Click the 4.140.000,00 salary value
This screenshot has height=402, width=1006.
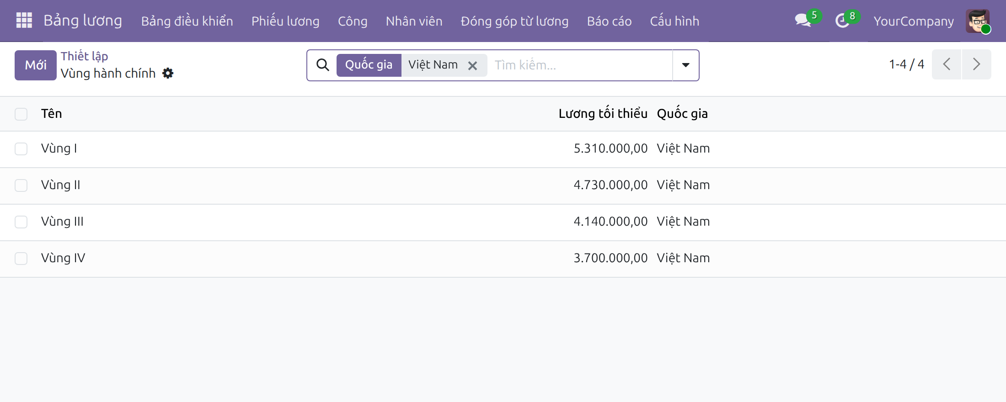[x=610, y=222]
